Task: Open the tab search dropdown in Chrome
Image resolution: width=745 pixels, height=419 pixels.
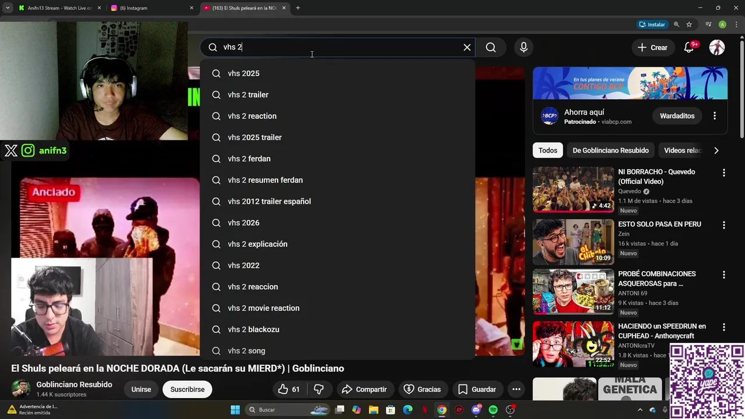Action: [8, 8]
